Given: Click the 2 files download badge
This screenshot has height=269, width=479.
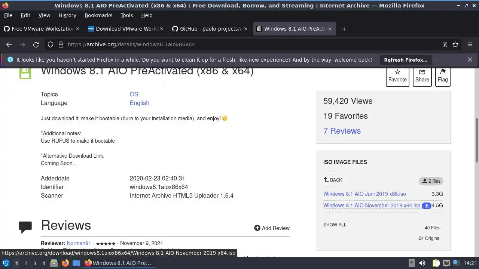Looking at the screenshot, I should click(x=431, y=181).
